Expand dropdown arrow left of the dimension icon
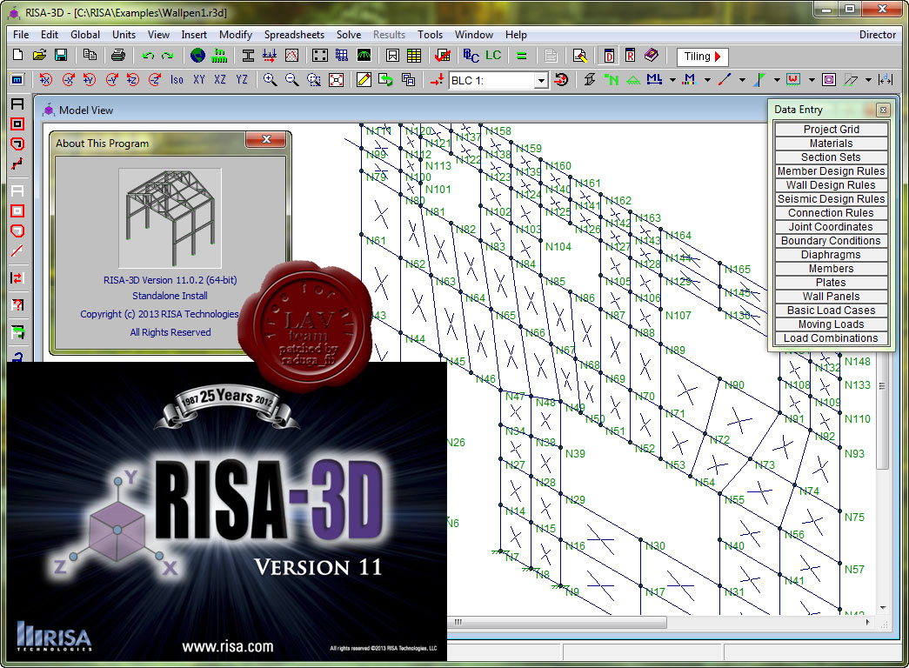The width and height of the screenshot is (909, 668). [868, 80]
